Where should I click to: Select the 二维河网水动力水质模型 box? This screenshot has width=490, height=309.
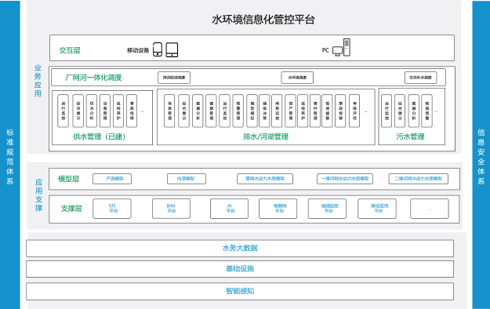[419, 179]
